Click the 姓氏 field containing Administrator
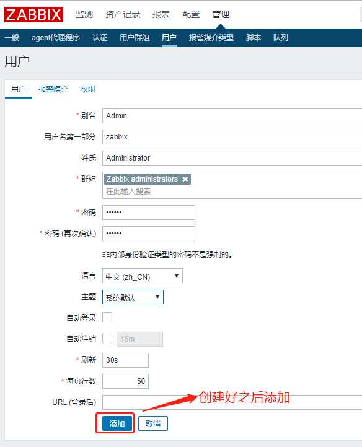Image resolution: width=362 pixels, height=447 pixels. tap(232, 158)
